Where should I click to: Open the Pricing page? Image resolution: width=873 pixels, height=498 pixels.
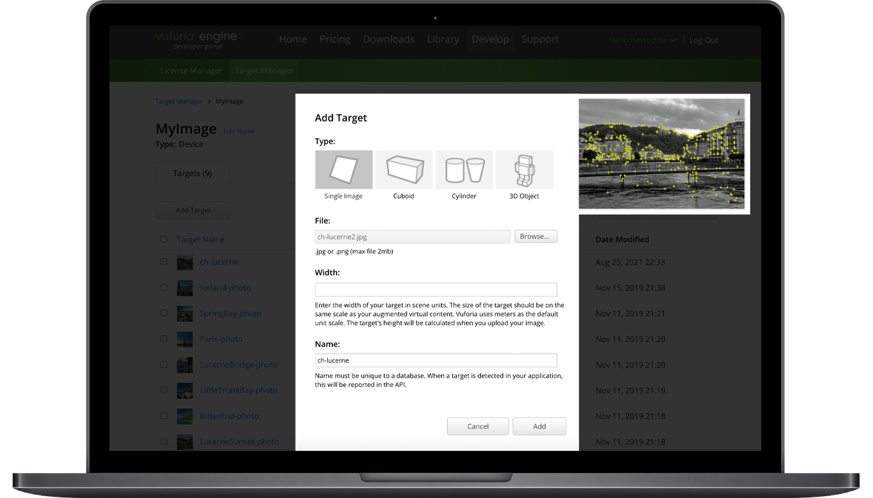pos(335,39)
